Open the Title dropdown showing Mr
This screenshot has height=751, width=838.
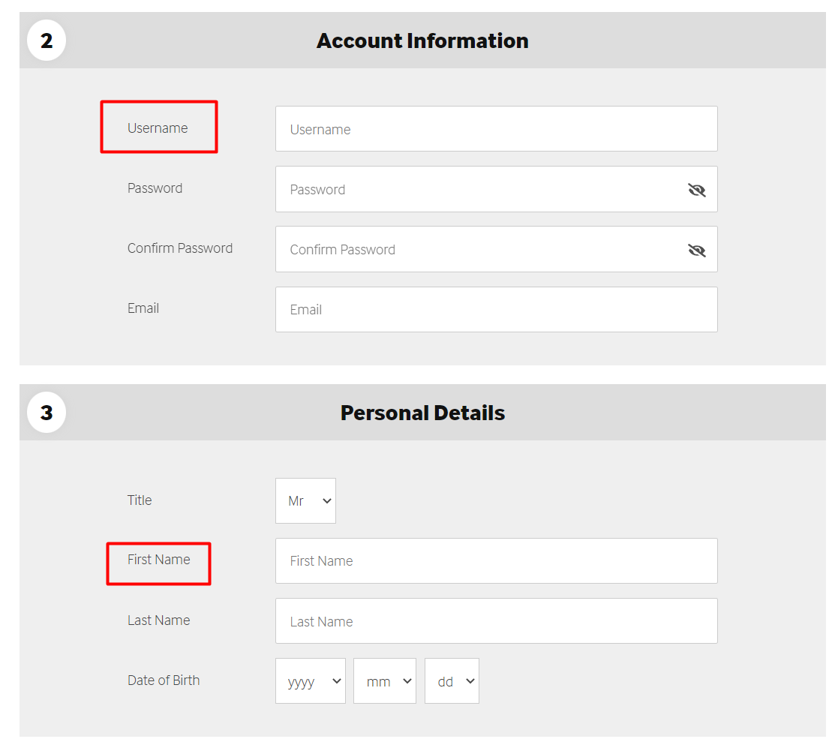(x=305, y=501)
